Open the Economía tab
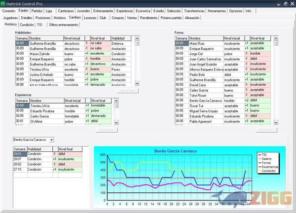 point(162,10)
